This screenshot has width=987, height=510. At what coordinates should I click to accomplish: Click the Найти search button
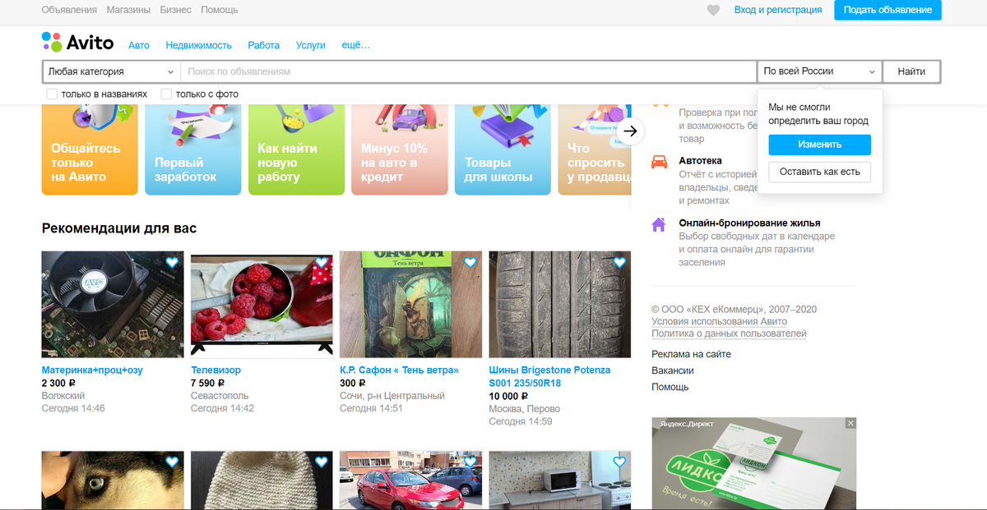coord(911,71)
